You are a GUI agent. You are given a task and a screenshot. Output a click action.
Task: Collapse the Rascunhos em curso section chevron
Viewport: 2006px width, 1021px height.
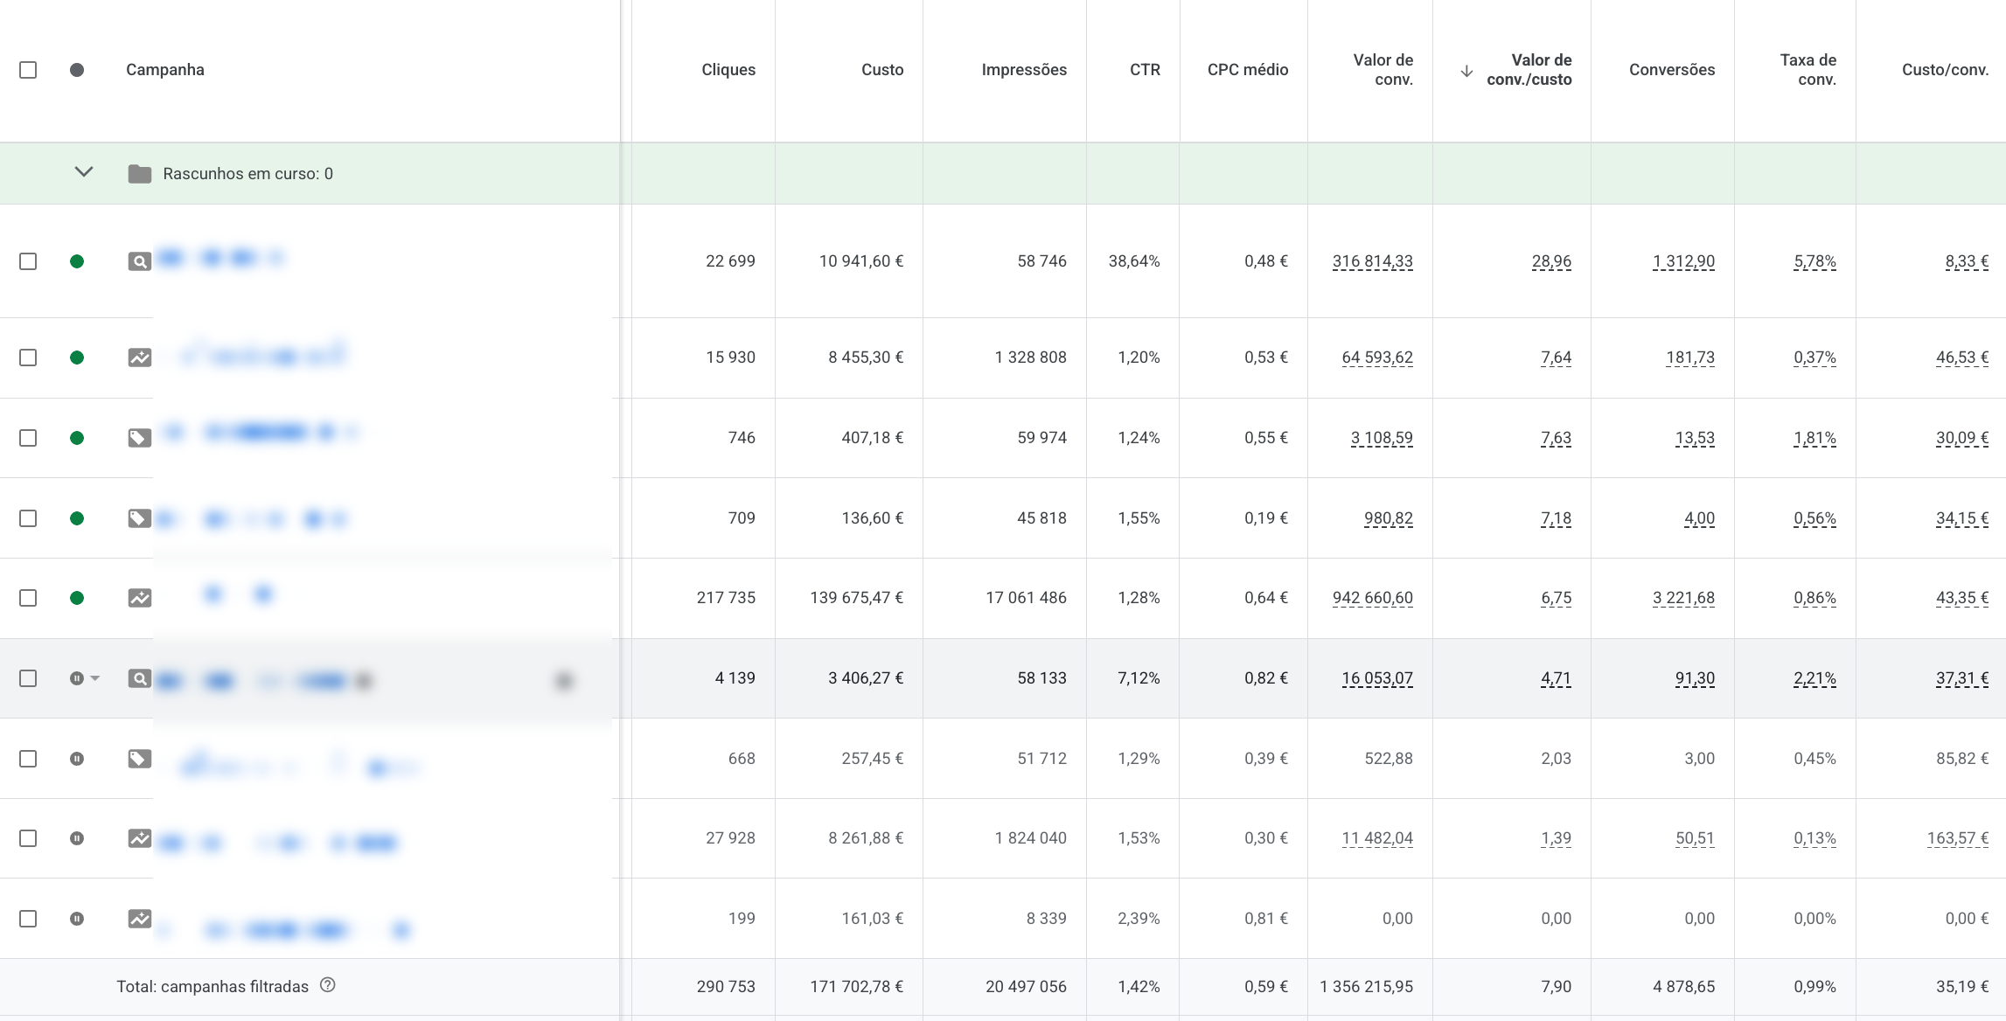(x=84, y=172)
